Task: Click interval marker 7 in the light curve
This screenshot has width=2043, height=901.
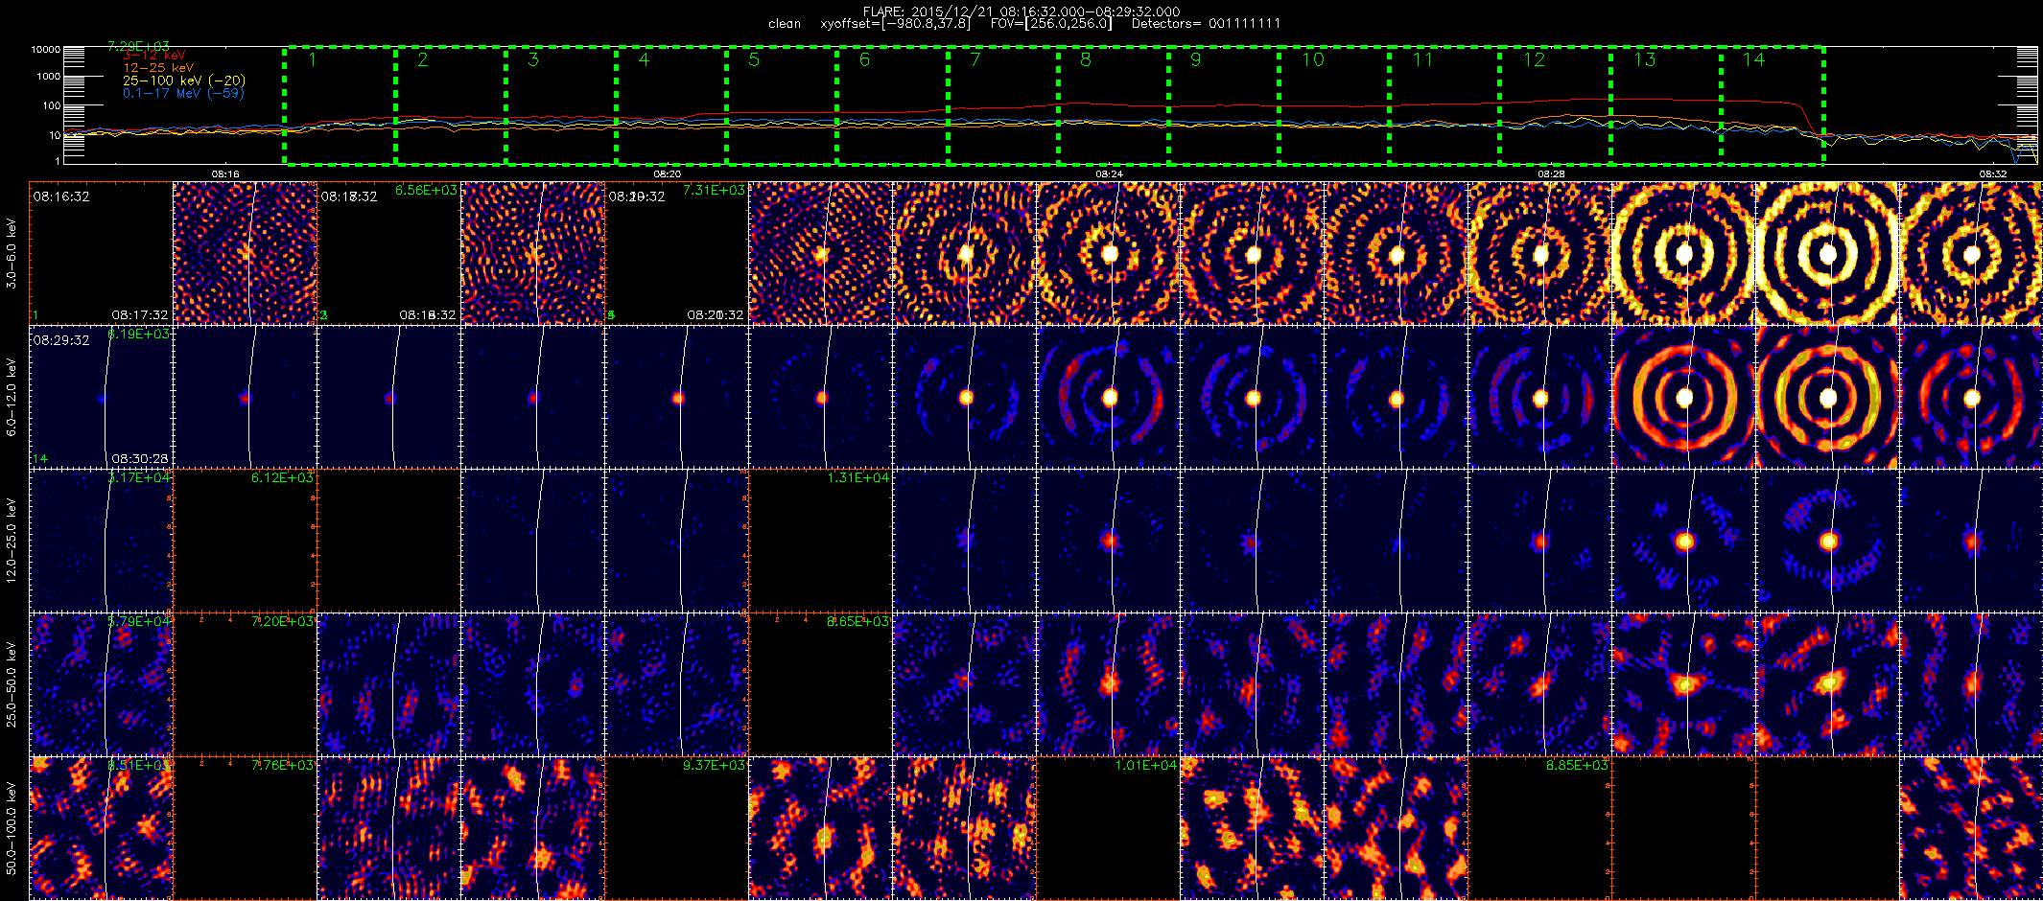Action: [x=975, y=59]
